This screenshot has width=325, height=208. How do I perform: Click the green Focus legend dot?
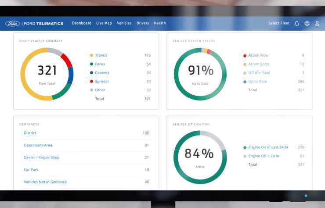click(x=91, y=64)
